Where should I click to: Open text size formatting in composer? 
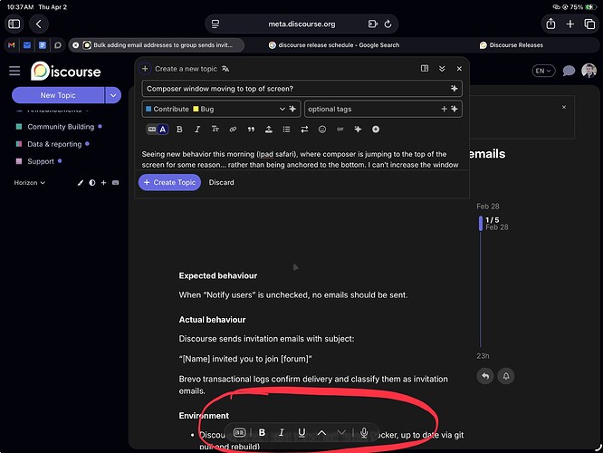pos(215,130)
